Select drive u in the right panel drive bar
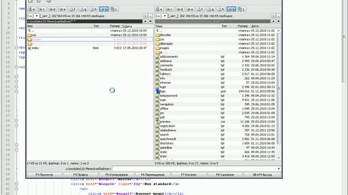348x195 pixels. point(231,9)
